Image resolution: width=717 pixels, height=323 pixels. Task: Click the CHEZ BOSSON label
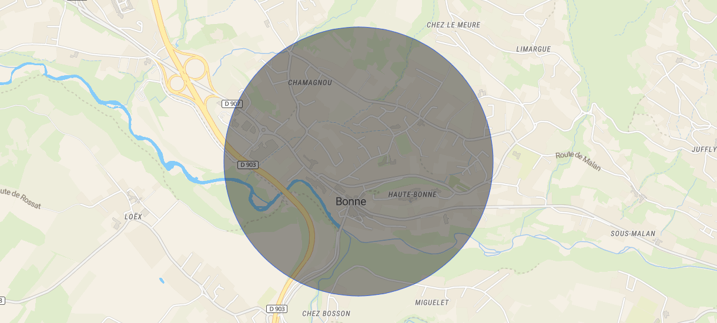pos(326,314)
